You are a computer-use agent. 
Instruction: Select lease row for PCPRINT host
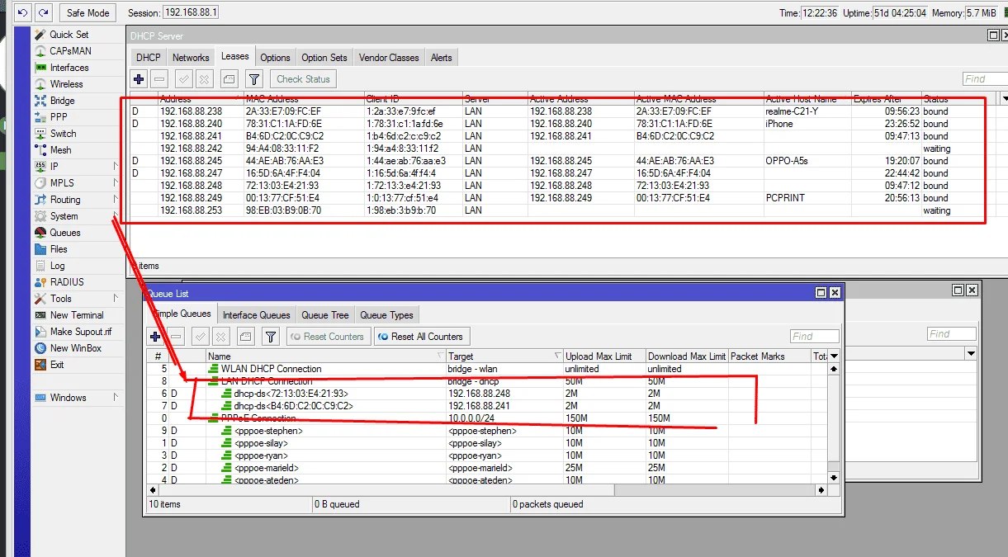coord(563,198)
